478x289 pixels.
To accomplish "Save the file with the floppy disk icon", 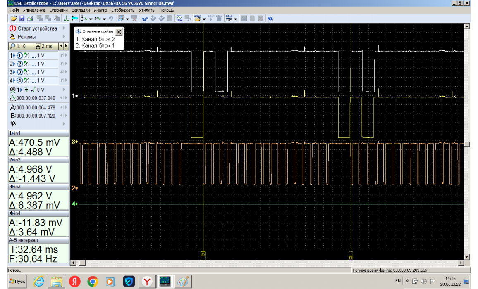I will [22, 19].
